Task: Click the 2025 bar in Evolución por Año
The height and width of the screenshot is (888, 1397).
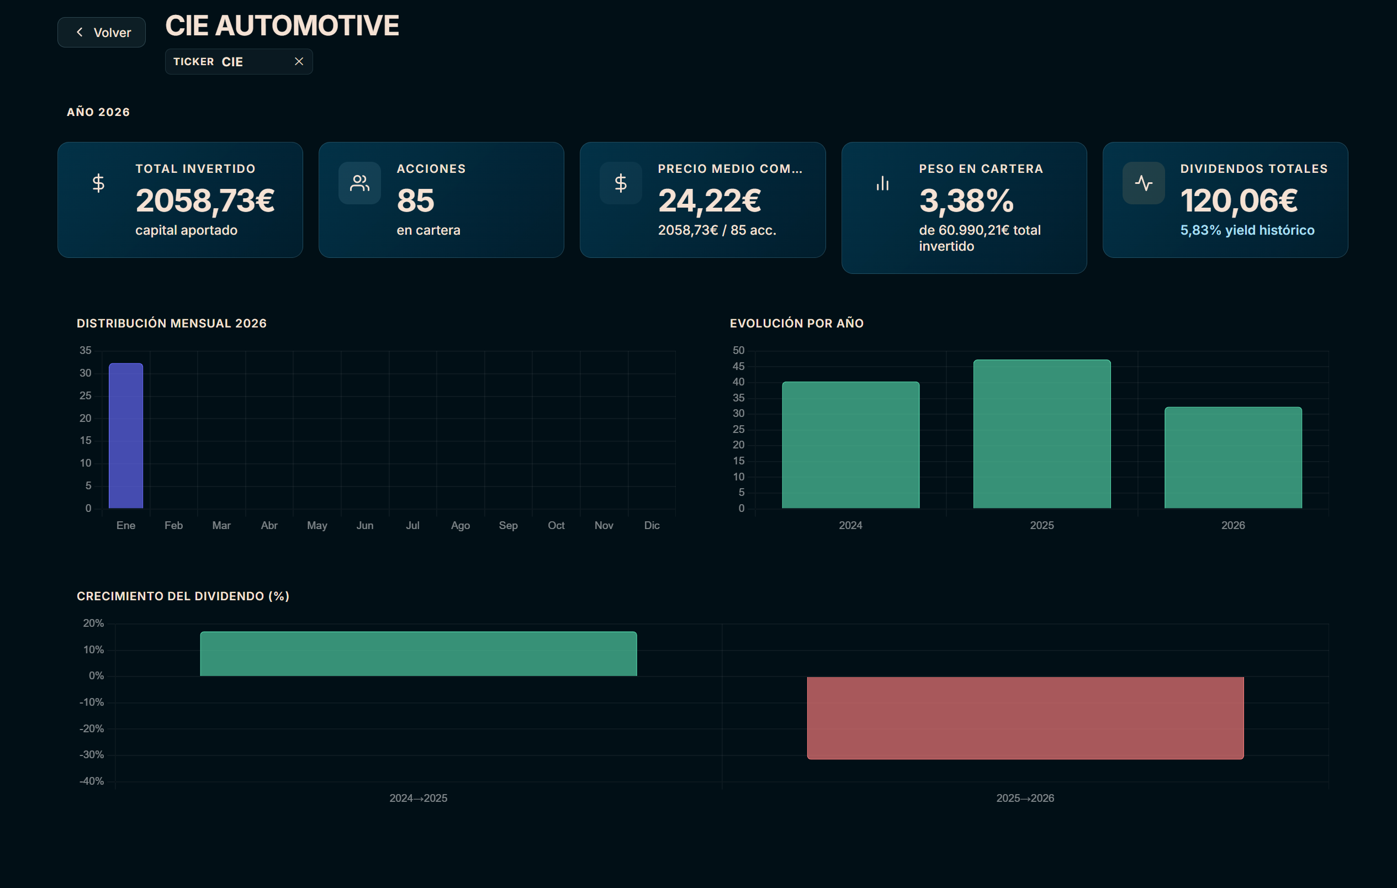Action: coord(1042,434)
